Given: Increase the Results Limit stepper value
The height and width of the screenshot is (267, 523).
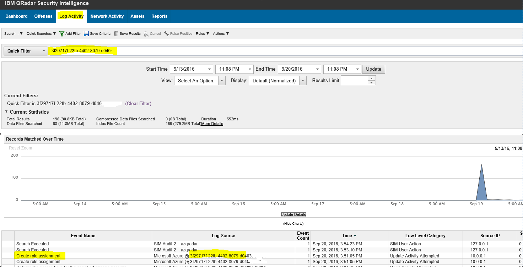Looking at the screenshot, I should [371, 78].
